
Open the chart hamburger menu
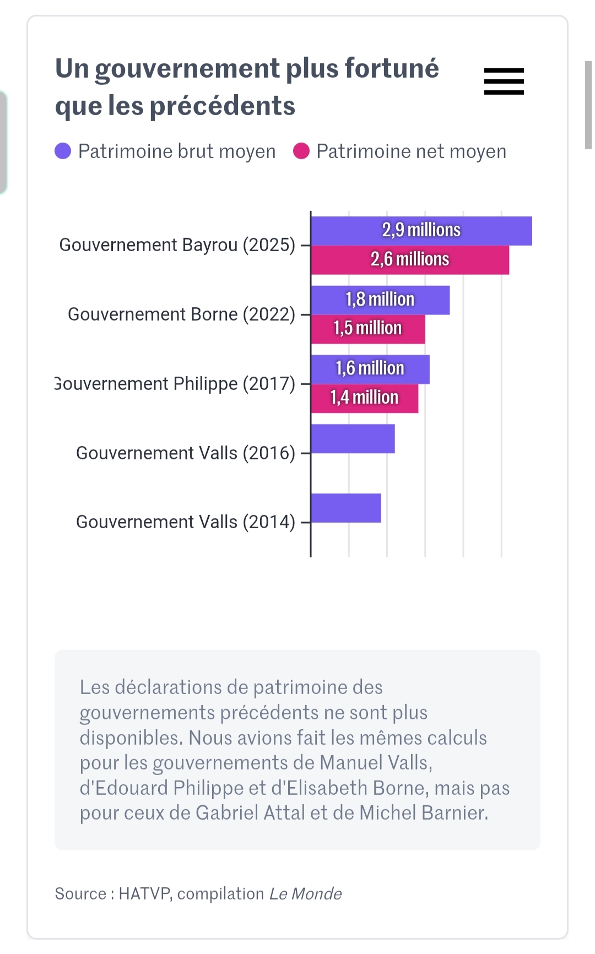tap(504, 82)
